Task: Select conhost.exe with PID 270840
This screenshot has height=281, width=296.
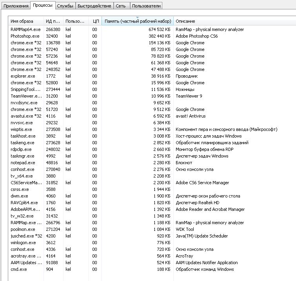Action: 152,169
